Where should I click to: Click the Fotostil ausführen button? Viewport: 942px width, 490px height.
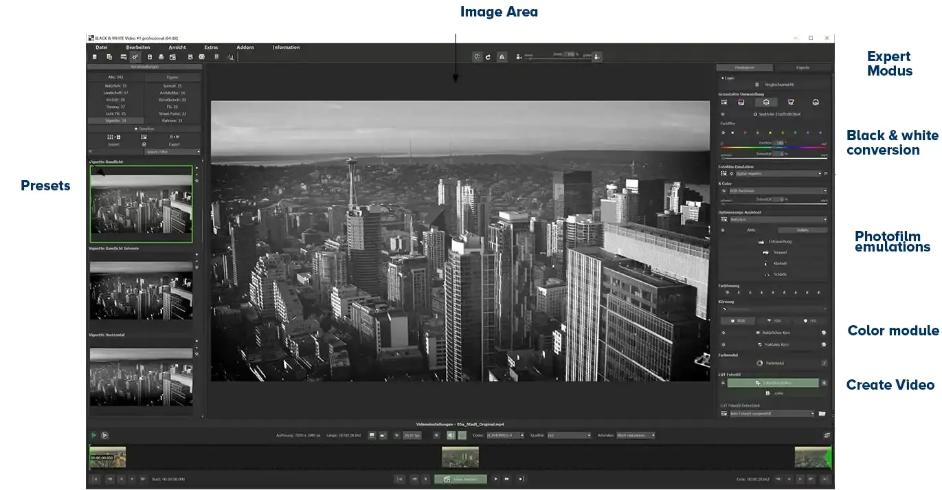(x=773, y=383)
